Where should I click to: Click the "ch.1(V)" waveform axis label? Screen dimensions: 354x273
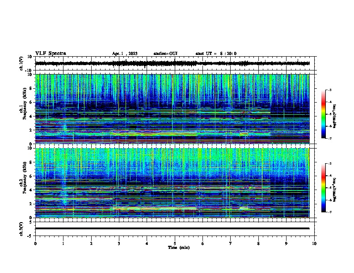click(x=21, y=63)
